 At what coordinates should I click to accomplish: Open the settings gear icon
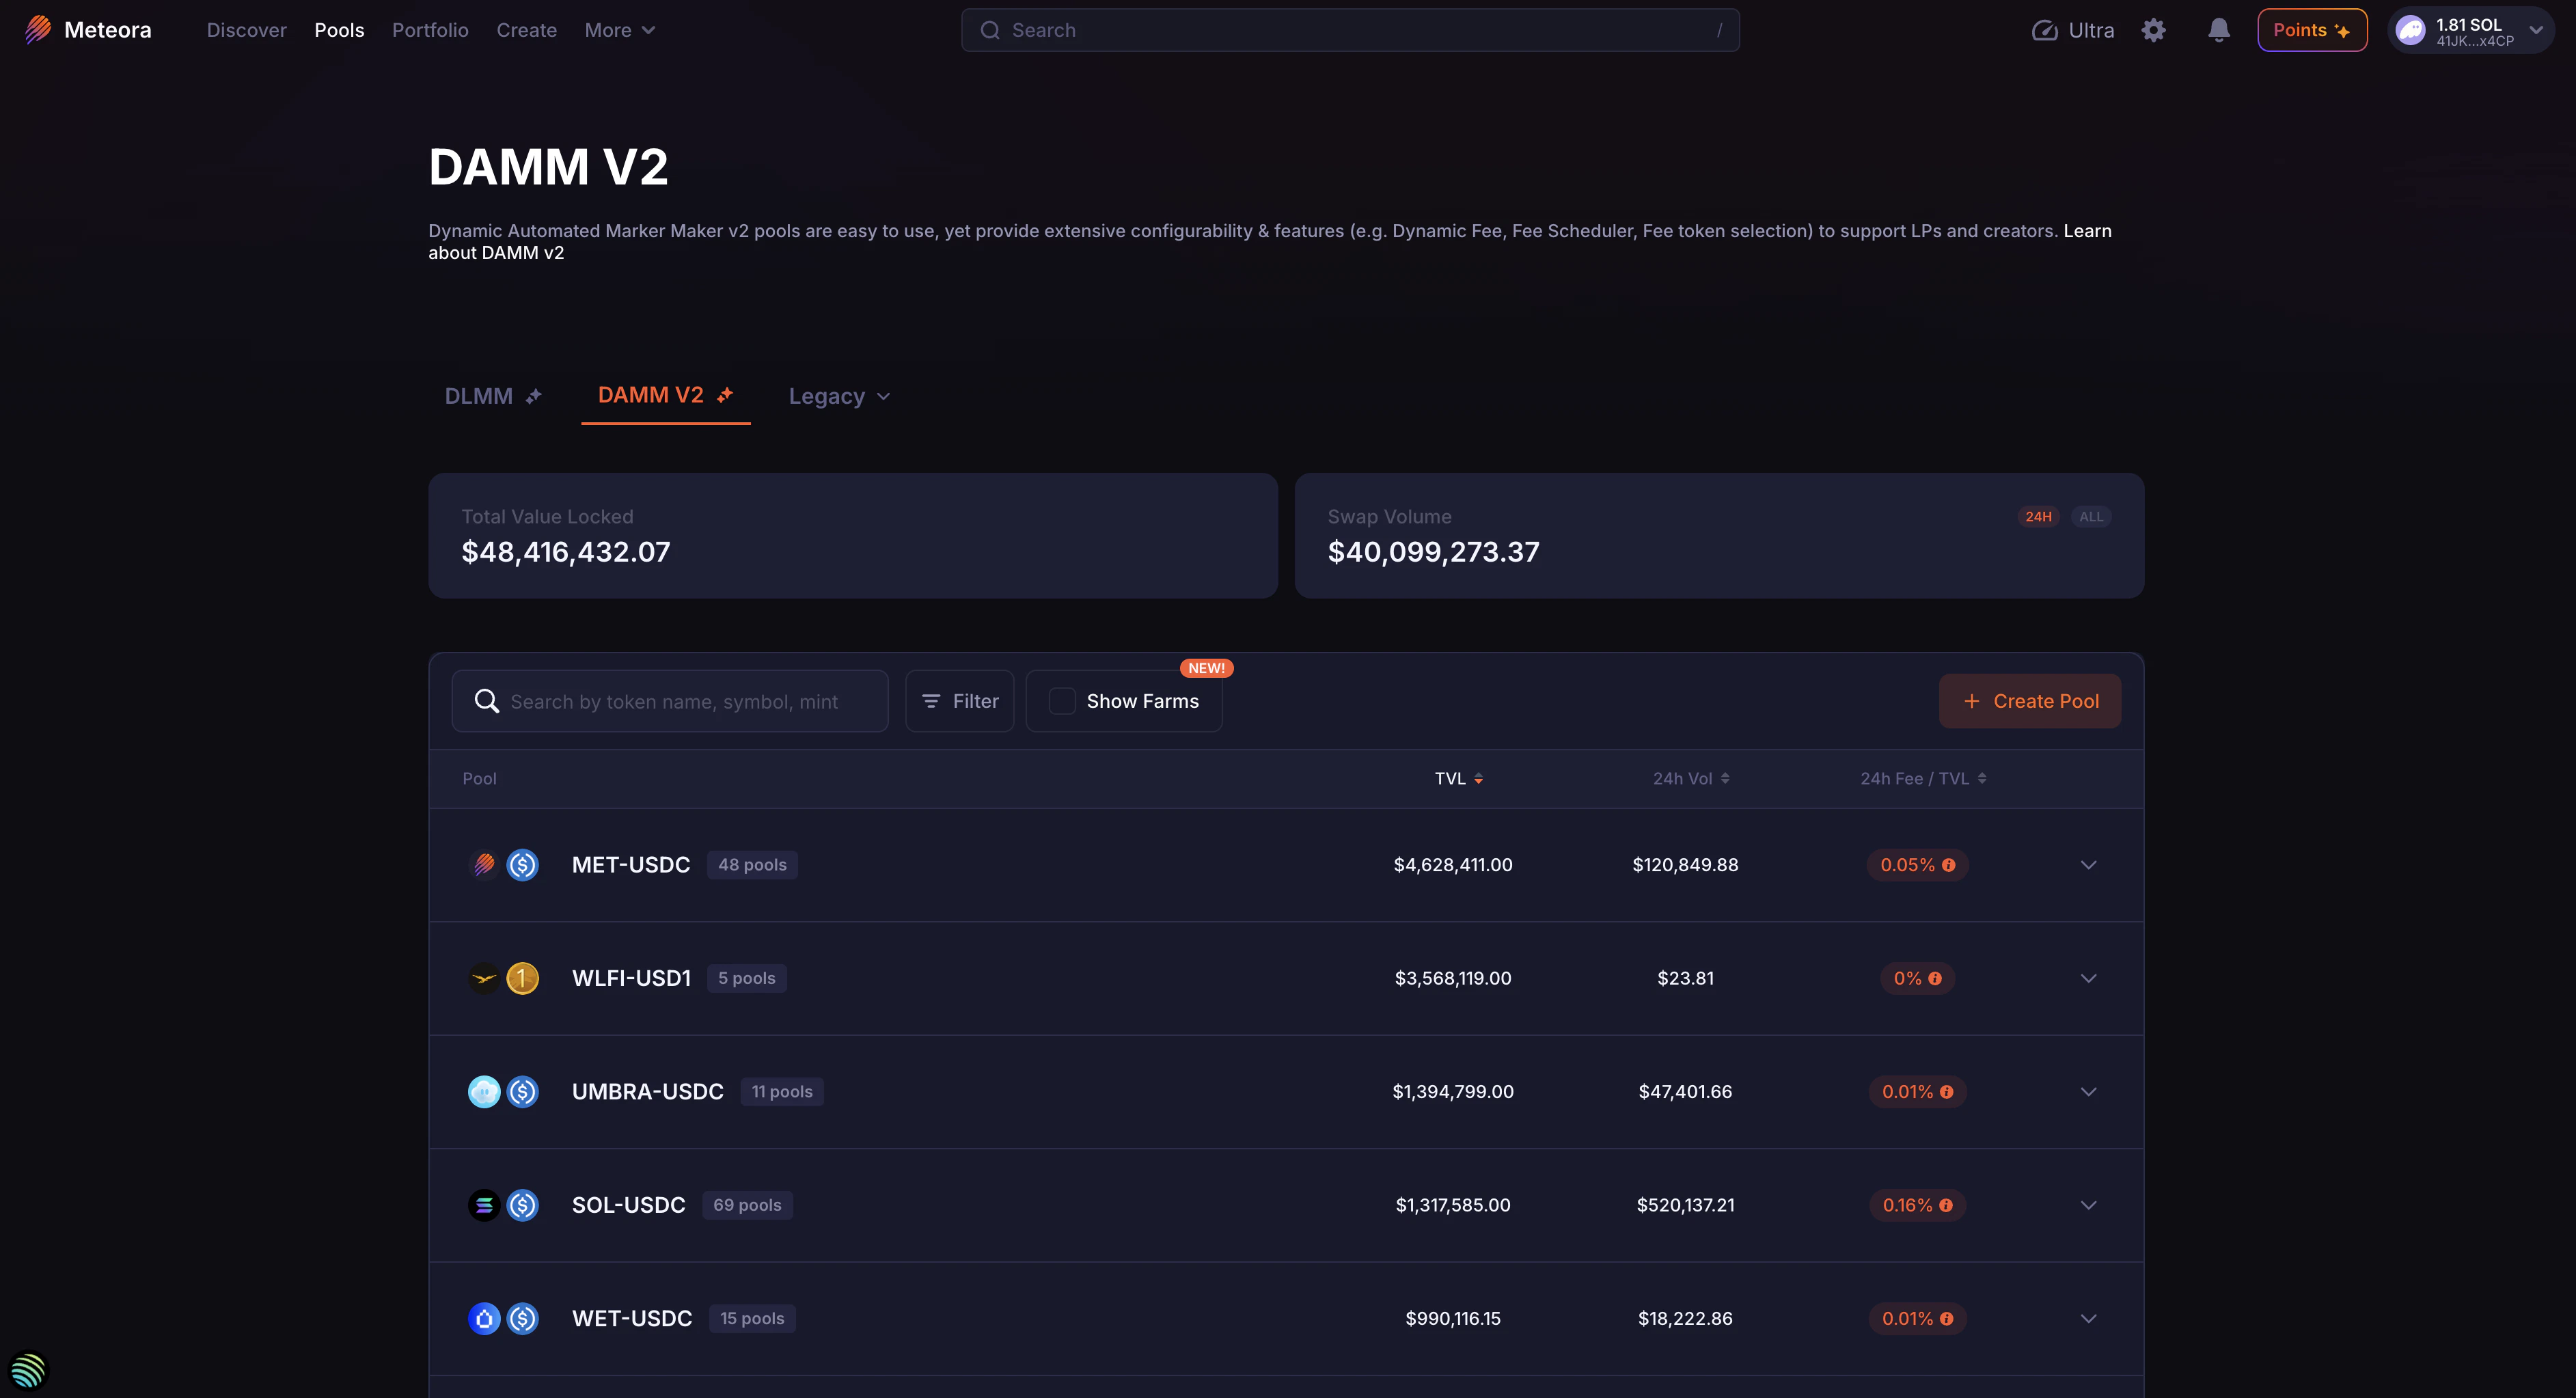click(2153, 30)
